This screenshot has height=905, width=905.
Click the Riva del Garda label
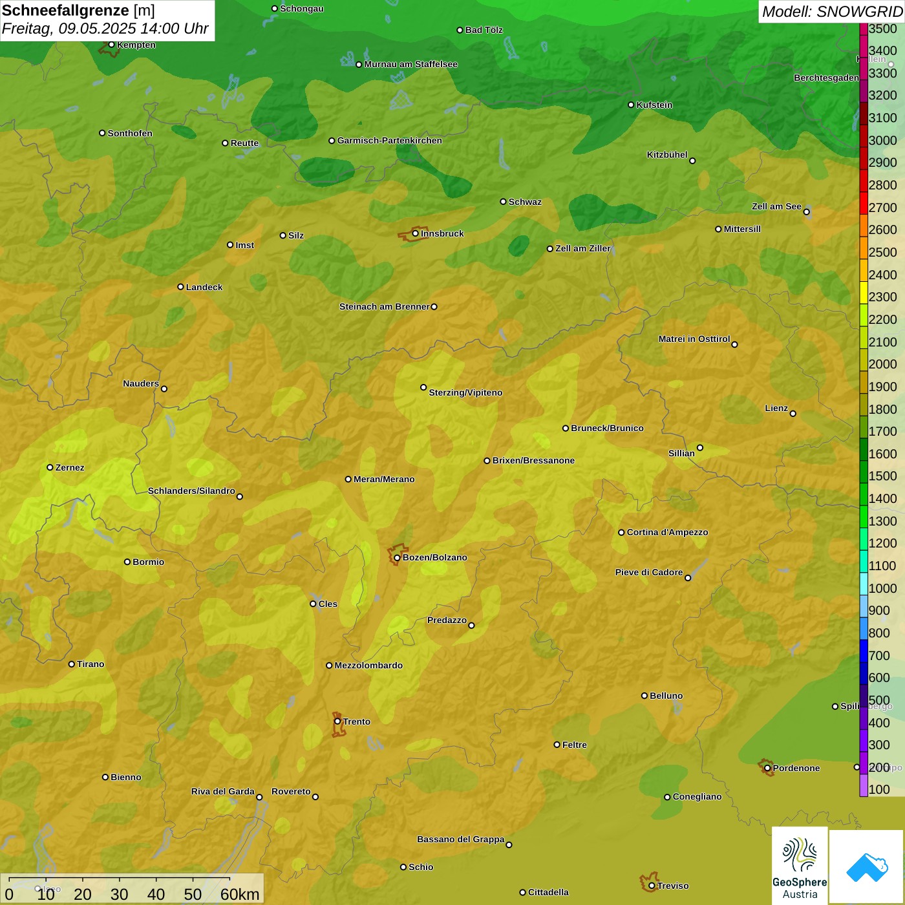(x=223, y=791)
